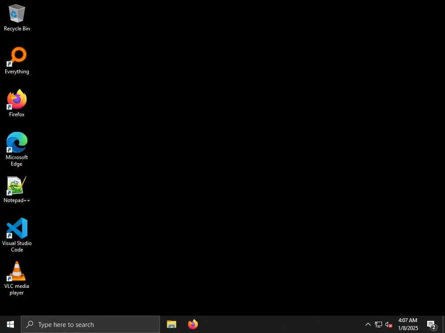The width and height of the screenshot is (445, 333).
Task: Click the Show desktop strip at taskbar end
Action: (444, 324)
